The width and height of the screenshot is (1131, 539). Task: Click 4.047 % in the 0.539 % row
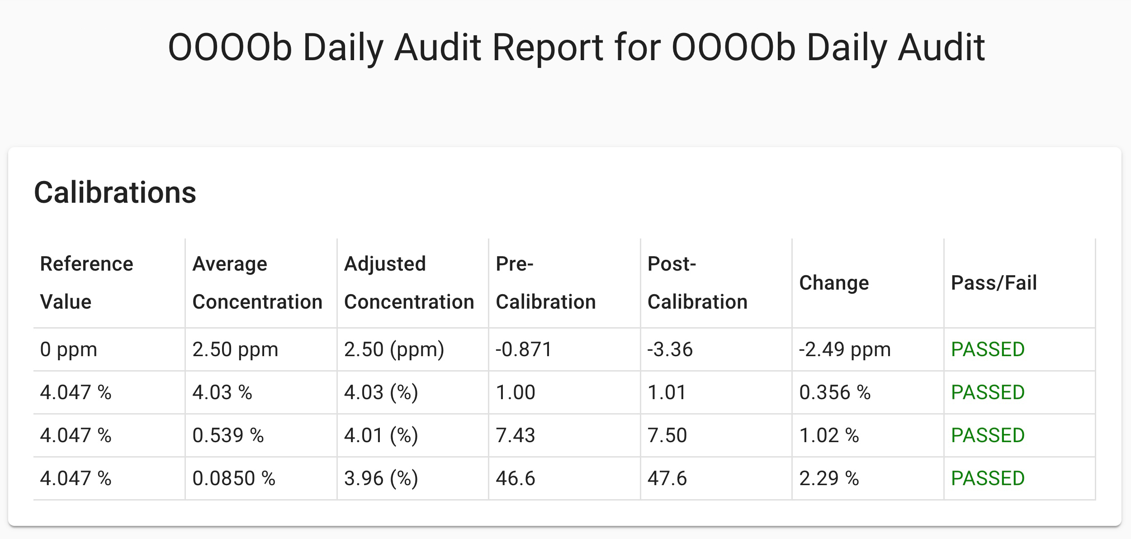76,435
